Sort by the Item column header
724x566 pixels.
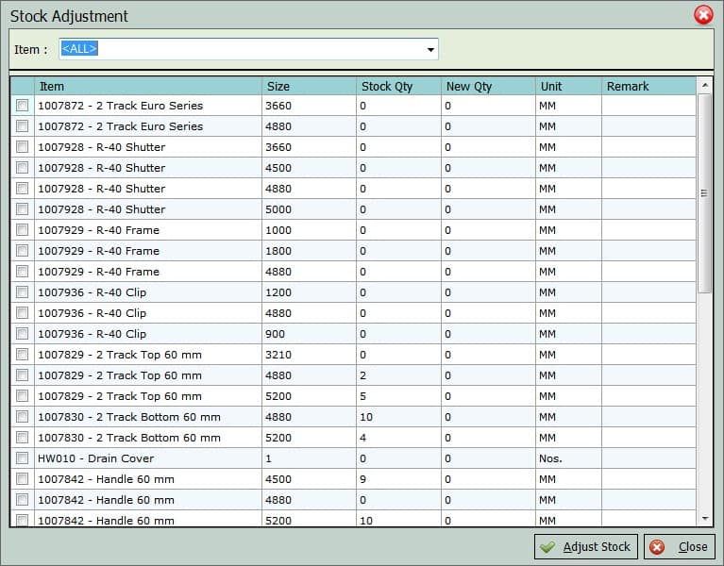[147, 86]
